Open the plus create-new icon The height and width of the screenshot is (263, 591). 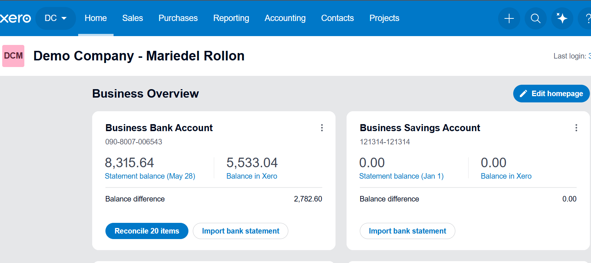click(509, 18)
